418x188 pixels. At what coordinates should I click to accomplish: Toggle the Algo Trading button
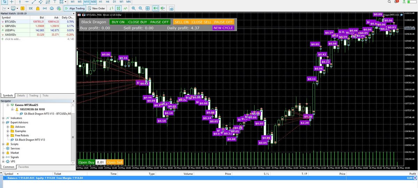click(75, 8)
